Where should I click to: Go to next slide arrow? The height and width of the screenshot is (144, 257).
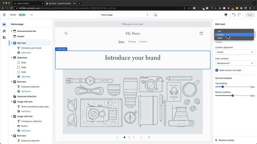coord(141,137)
